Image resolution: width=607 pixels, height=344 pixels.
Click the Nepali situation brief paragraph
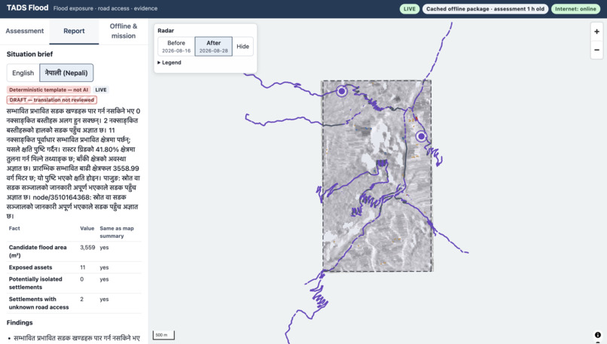click(x=74, y=163)
